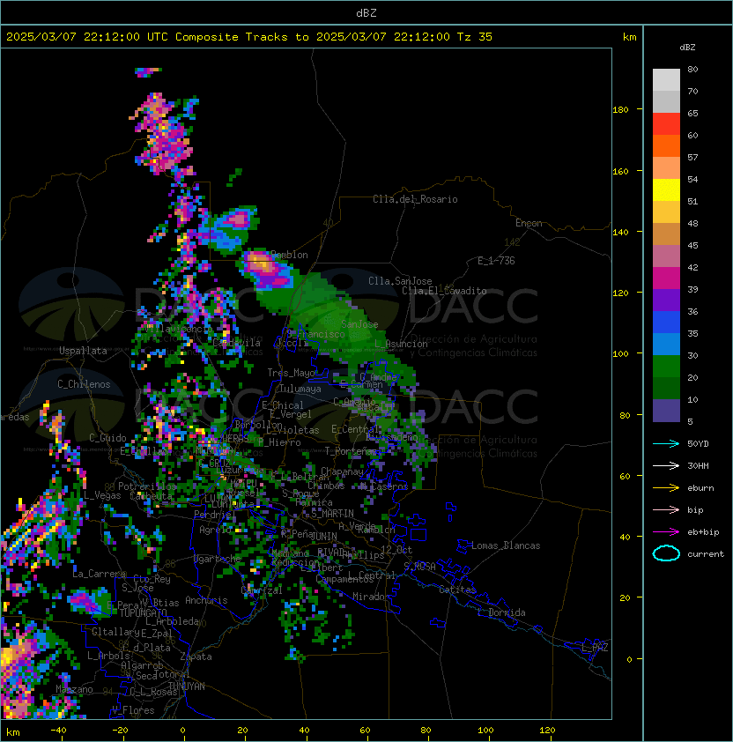Click the 'Catitas' map label

click(x=457, y=590)
